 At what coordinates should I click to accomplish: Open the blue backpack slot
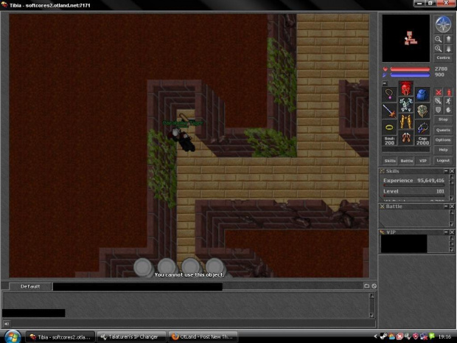point(422,94)
